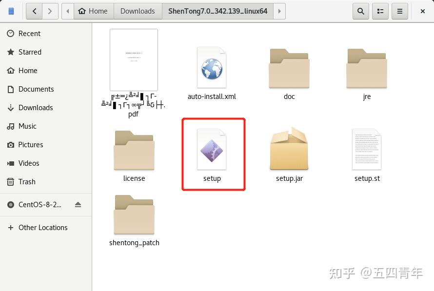Image resolution: width=434 pixels, height=291 pixels.
Task: Open the CentOS-8-2... volume in sidebar
Action: point(46,205)
